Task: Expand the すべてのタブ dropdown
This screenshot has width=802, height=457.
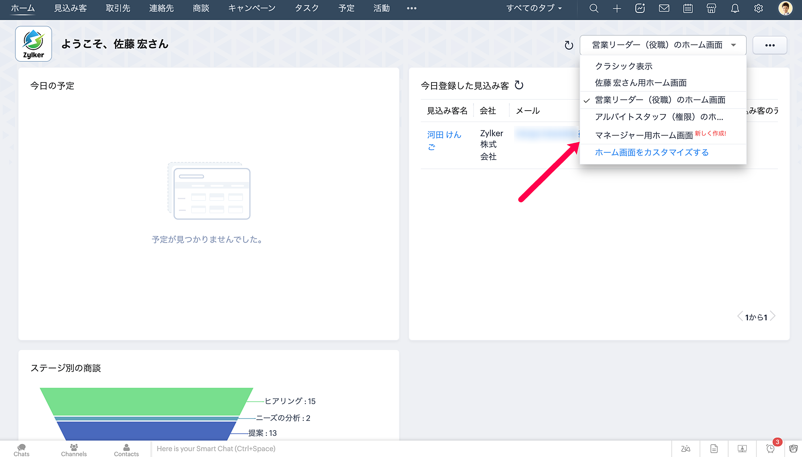Action: pyautogui.click(x=534, y=8)
